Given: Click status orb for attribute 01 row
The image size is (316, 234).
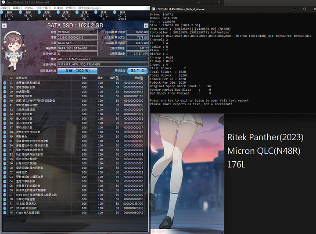Looking at the screenshot, I should point(5,83).
